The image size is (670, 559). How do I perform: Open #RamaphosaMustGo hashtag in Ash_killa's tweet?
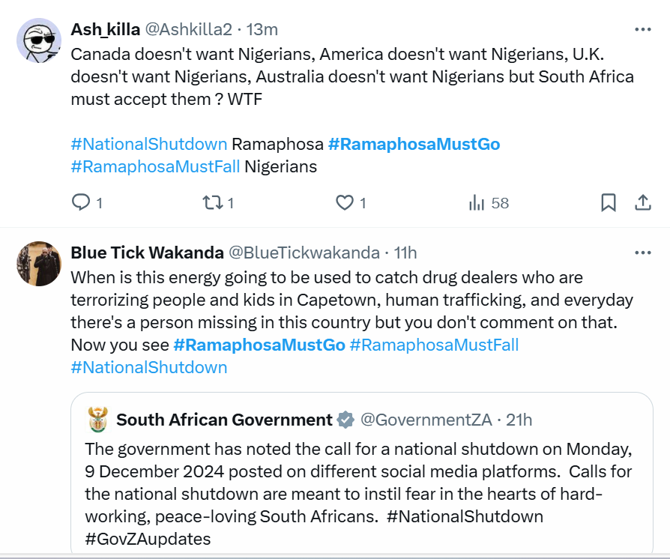click(x=414, y=144)
